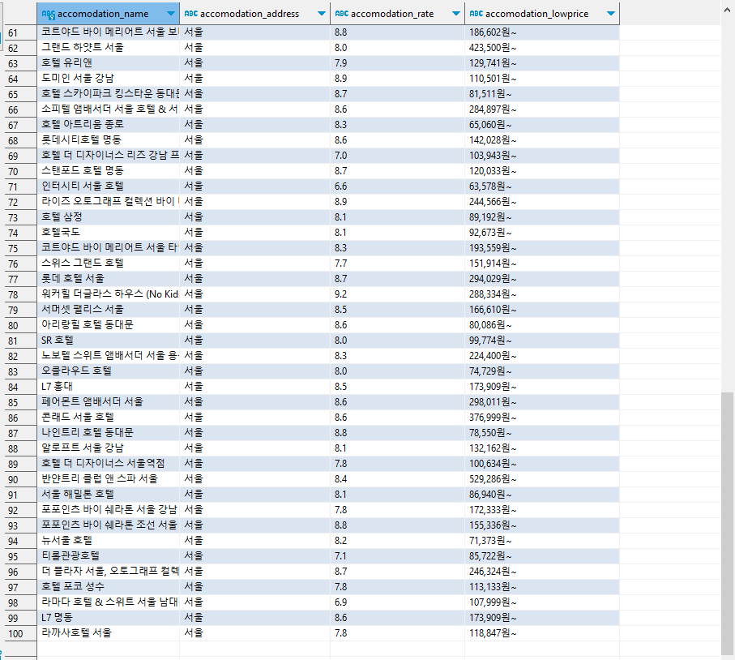Open accomodation_rate column filter dropdown
The width and height of the screenshot is (735, 660).
(456, 14)
